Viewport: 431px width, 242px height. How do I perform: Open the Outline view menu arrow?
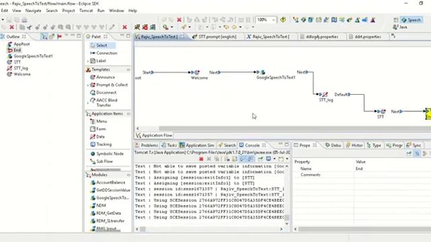(66, 36)
